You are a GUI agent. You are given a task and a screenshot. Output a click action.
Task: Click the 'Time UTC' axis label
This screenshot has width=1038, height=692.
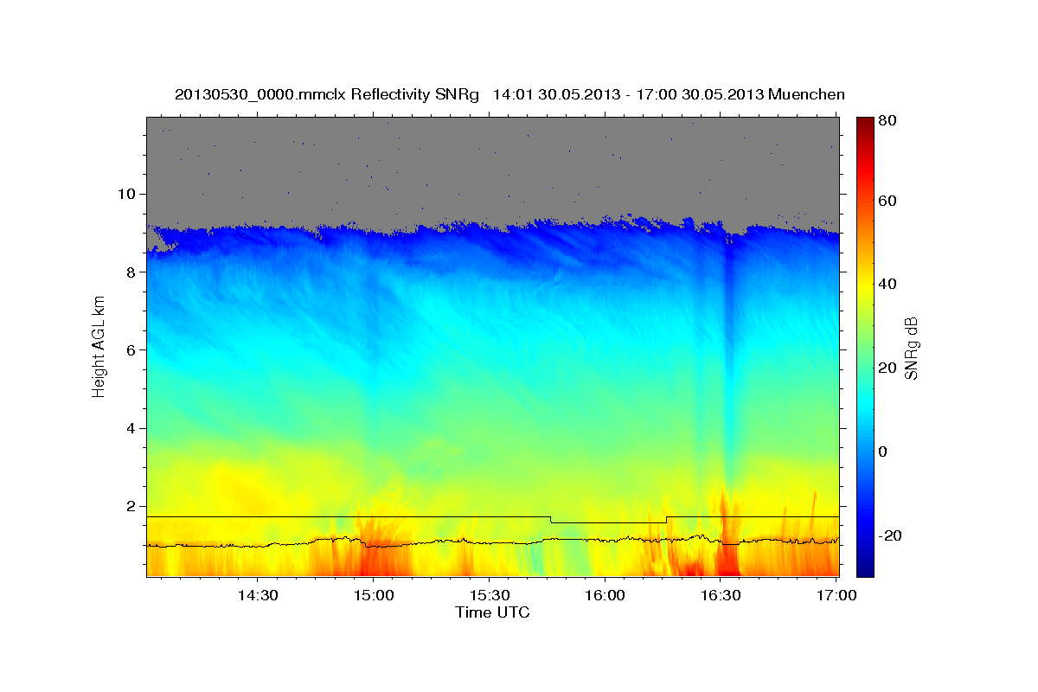492,612
